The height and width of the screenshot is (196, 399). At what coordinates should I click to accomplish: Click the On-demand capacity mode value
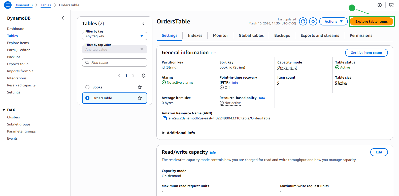287,67
